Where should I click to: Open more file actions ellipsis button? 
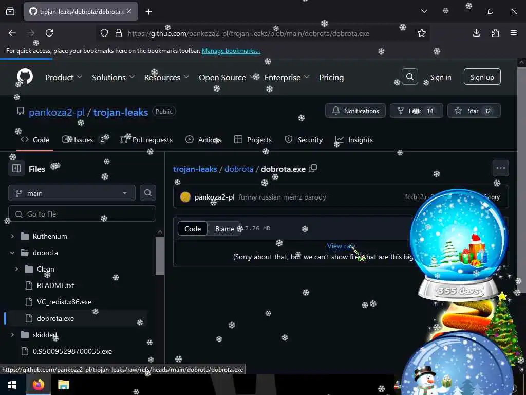(x=500, y=168)
